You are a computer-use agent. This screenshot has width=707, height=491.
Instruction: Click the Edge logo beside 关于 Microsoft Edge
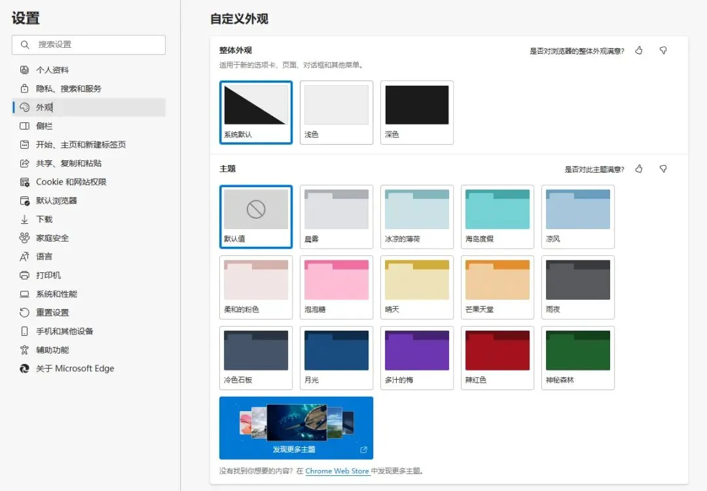(24, 369)
